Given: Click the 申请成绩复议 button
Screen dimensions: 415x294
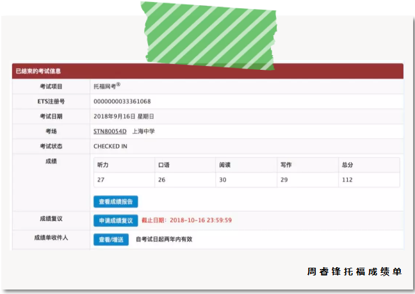Looking at the screenshot, I should tap(116, 220).
